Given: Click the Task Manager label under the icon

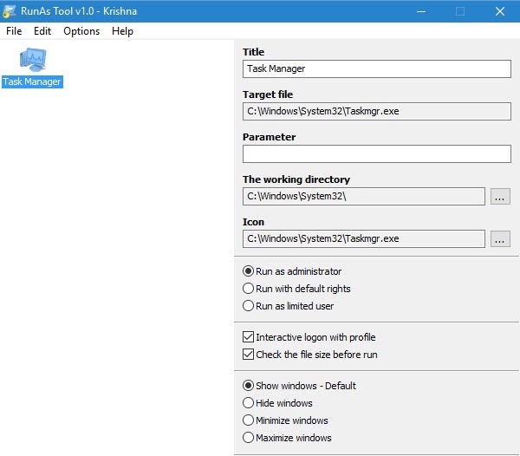Looking at the screenshot, I should pos(32,81).
